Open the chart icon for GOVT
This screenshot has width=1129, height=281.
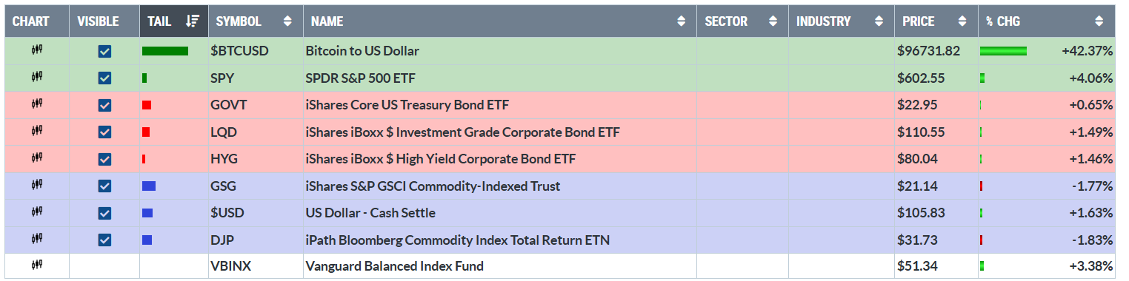37,104
